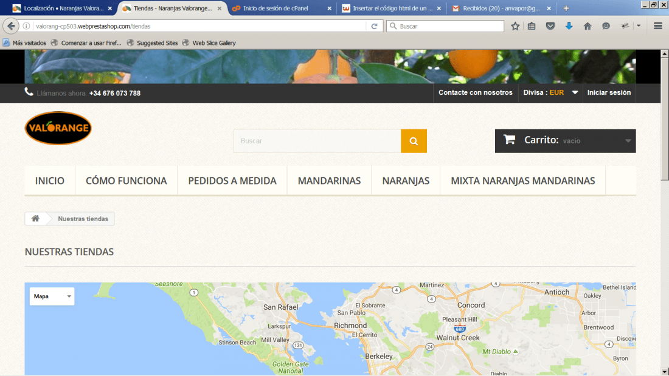This screenshot has height=376, width=669.
Task: Click Iniciar sesión link
Action: click(609, 92)
